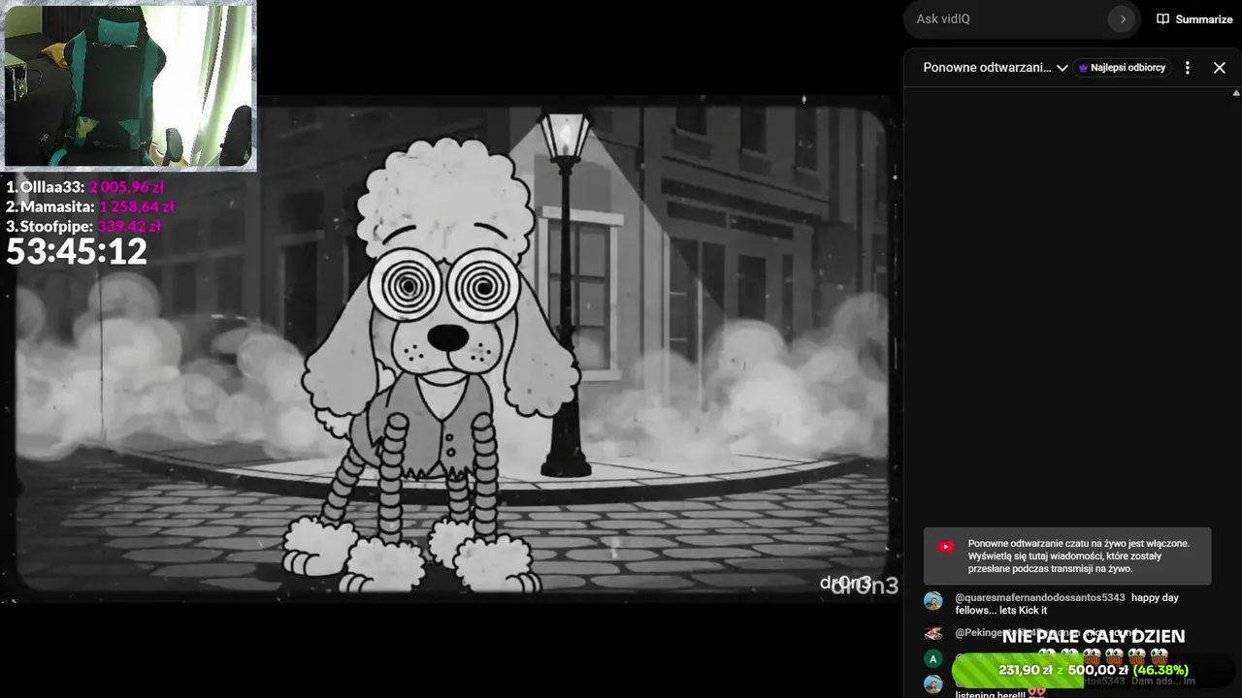Select the Najlepsi odbiorcy chip
Viewport: 1242px width, 698px height.
[x=1122, y=68]
